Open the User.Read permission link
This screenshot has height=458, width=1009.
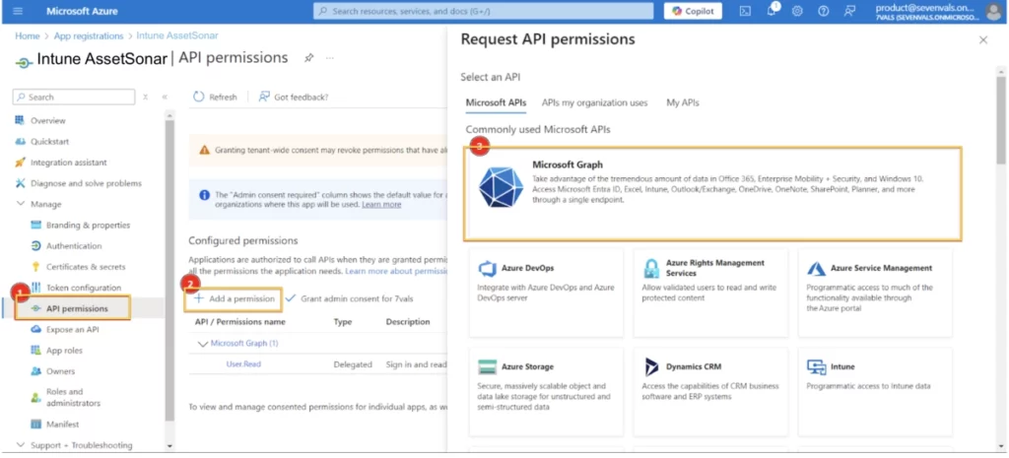point(243,364)
